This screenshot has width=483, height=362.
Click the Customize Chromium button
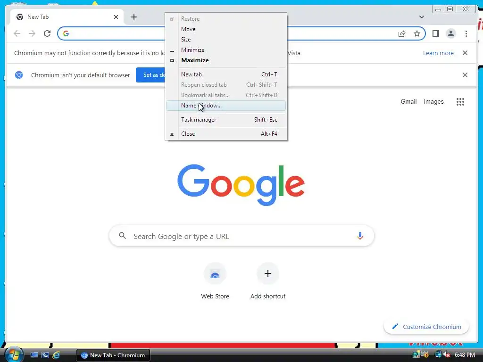pyautogui.click(x=426, y=327)
